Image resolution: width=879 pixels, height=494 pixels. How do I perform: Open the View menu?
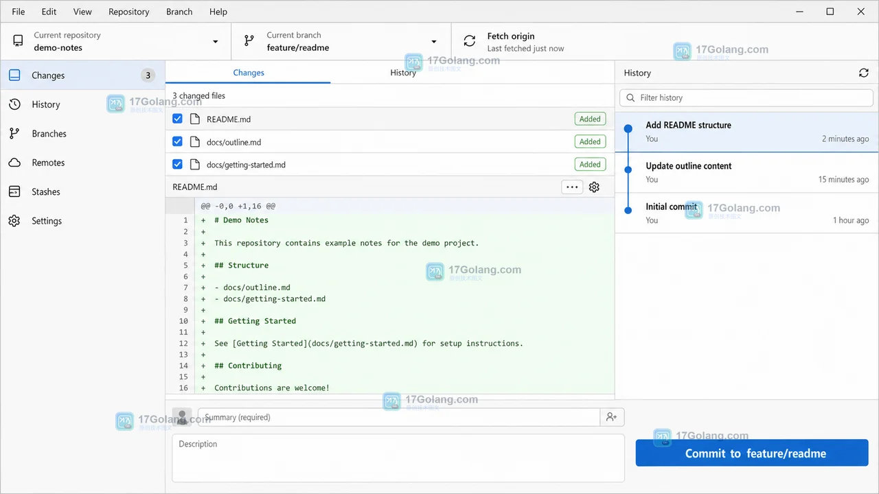[x=82, y=12]
